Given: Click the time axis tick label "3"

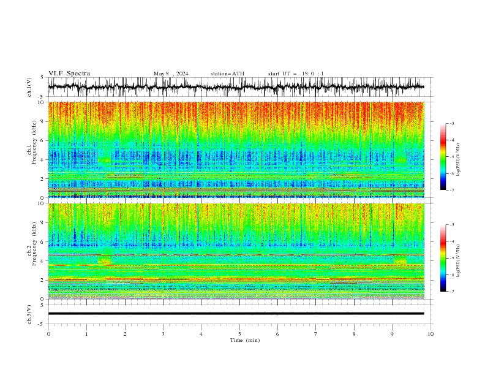Looking at the screenshot, I should 163,334.
